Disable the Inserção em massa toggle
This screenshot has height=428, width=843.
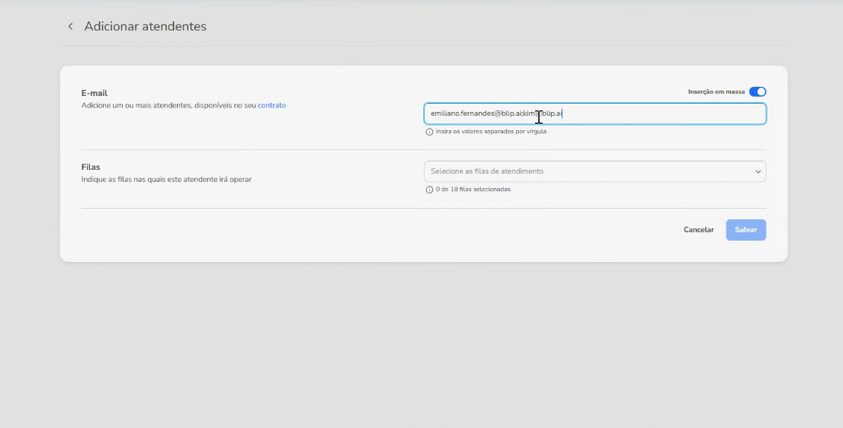[x=757, y=91]
